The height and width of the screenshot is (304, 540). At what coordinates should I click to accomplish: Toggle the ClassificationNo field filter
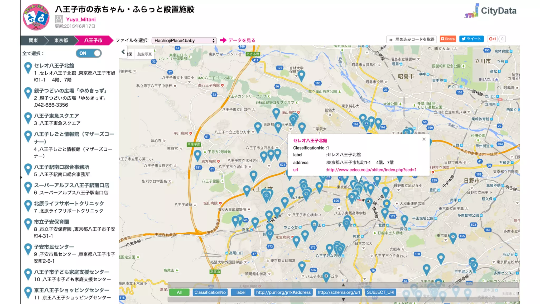(x=210, y=292)
